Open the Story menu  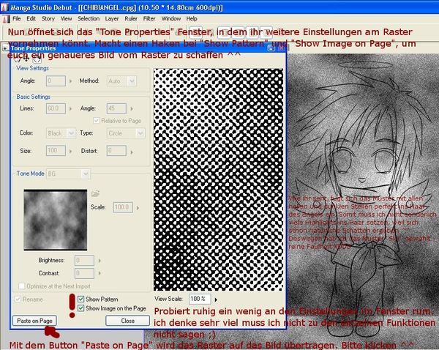(48, 18)
